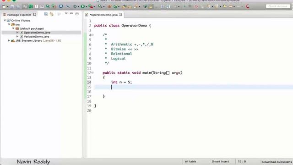Collapse the (default package) node
Screen dimensions: 293x165
pyautogui.click(x=13, y=28)
